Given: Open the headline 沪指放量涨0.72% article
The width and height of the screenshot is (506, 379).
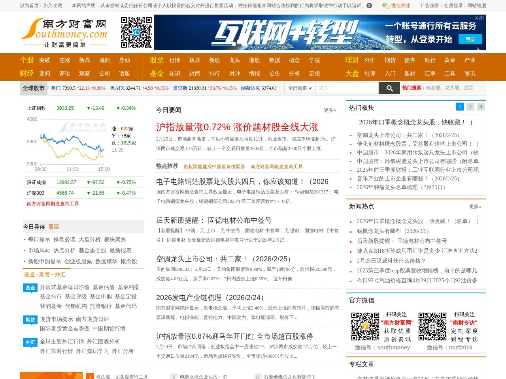Looking at the screenshot, I should tap(237, 127).
